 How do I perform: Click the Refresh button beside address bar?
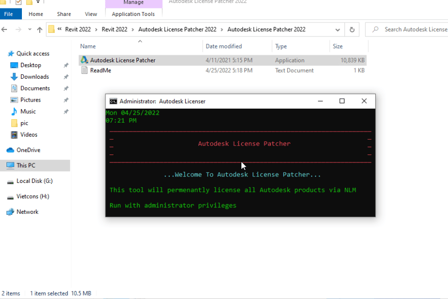352,29
